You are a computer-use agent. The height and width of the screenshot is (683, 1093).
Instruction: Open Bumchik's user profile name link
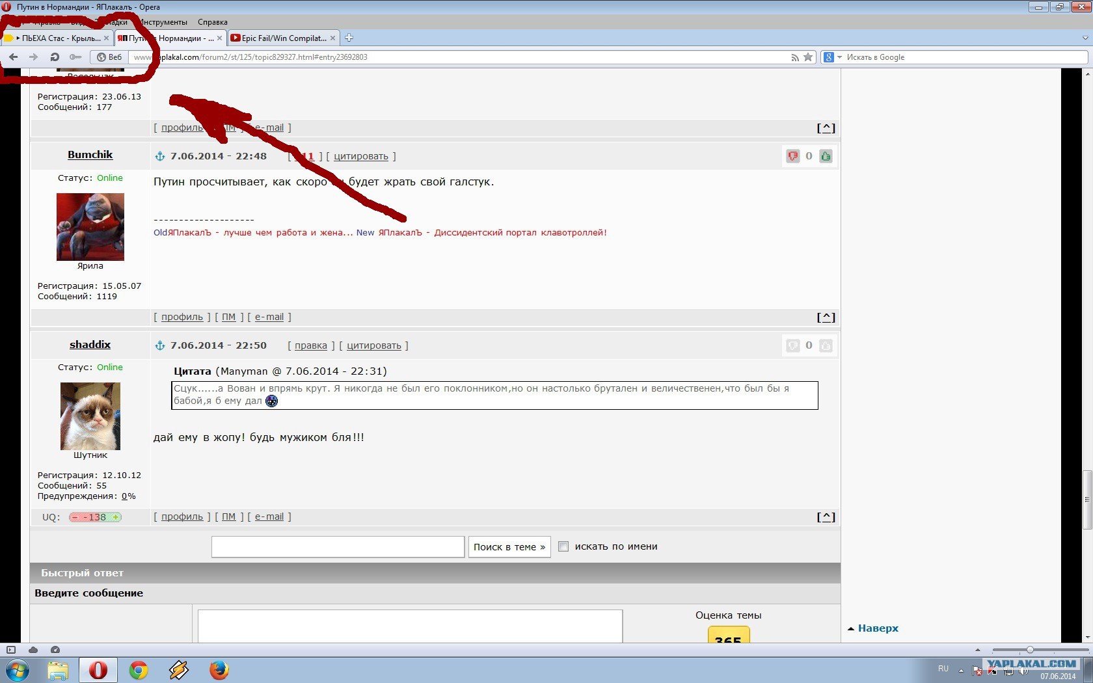[90, 155]
